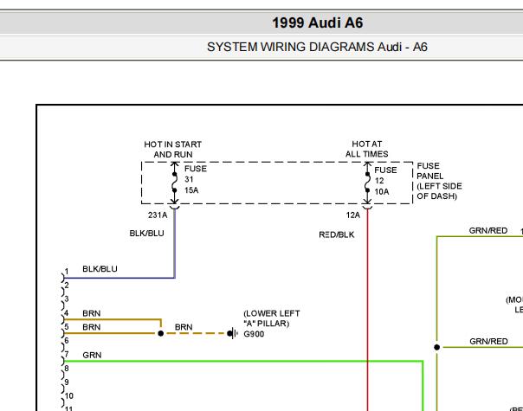Click "(LOWER LEFT "A" PILLAR)" location text
This screenshot has width=523, height=411.
(272, 318)
